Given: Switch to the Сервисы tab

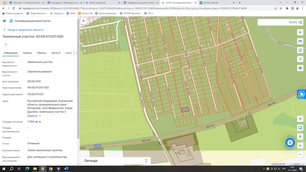Looking at the screenshot, I should point(27,53).
